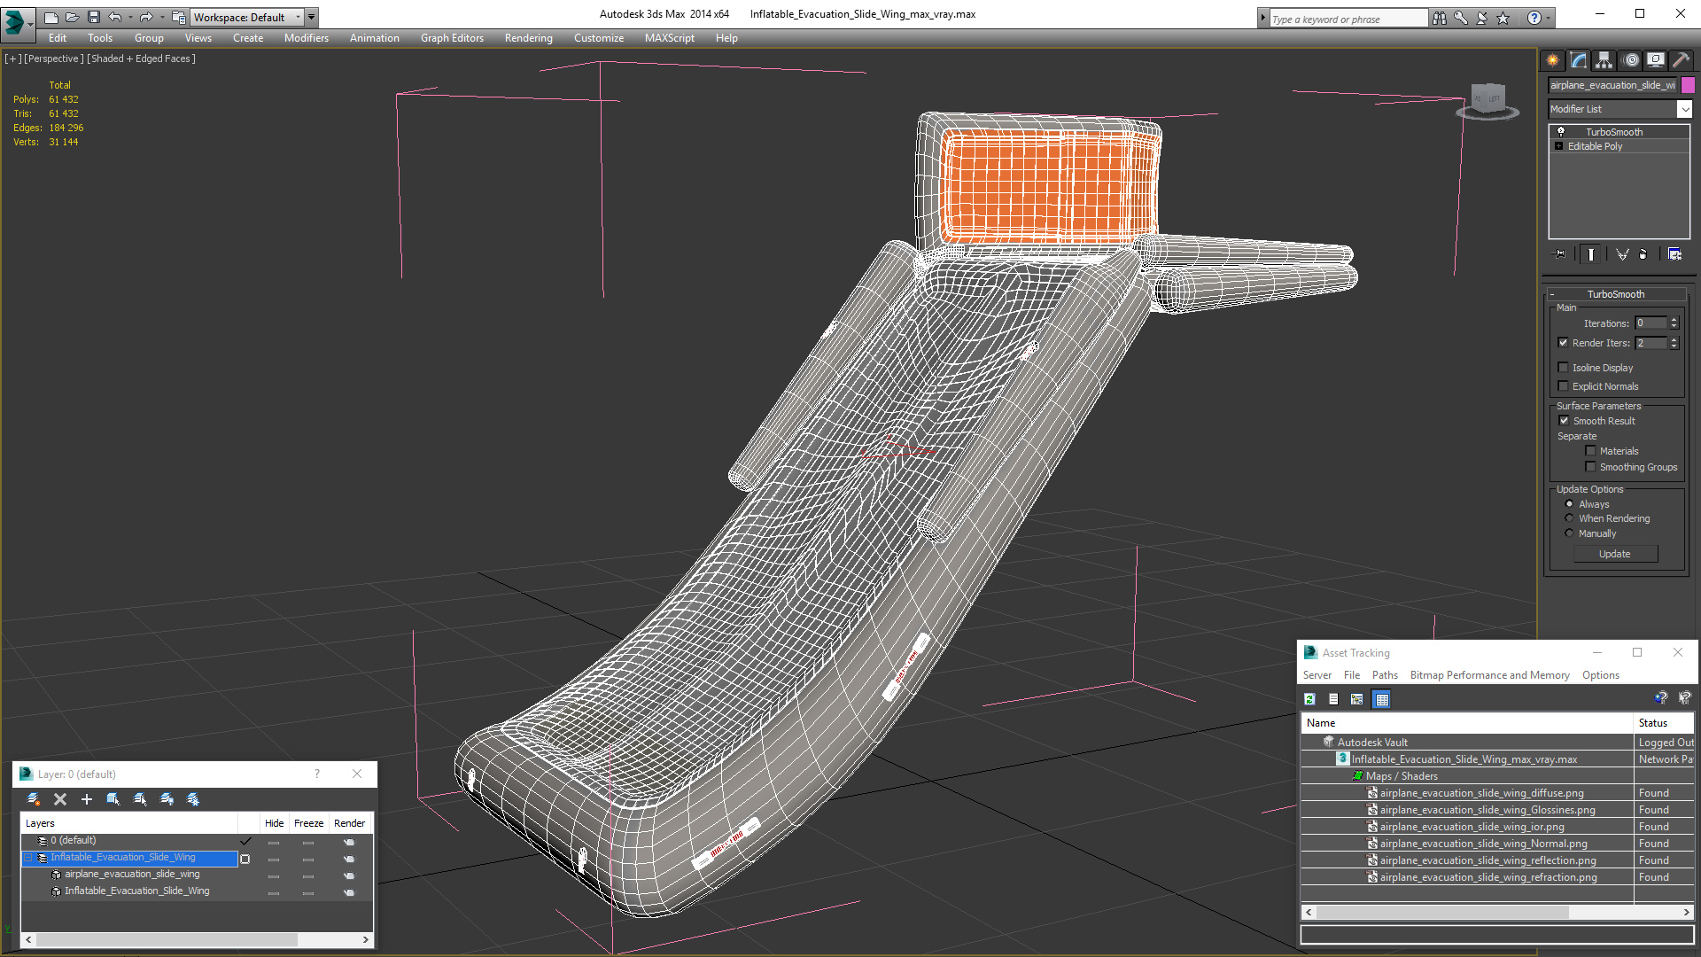
Task: Click Create New Layer icon in Layer dialog
Action: pyautogui.click(x=34, y=799)
